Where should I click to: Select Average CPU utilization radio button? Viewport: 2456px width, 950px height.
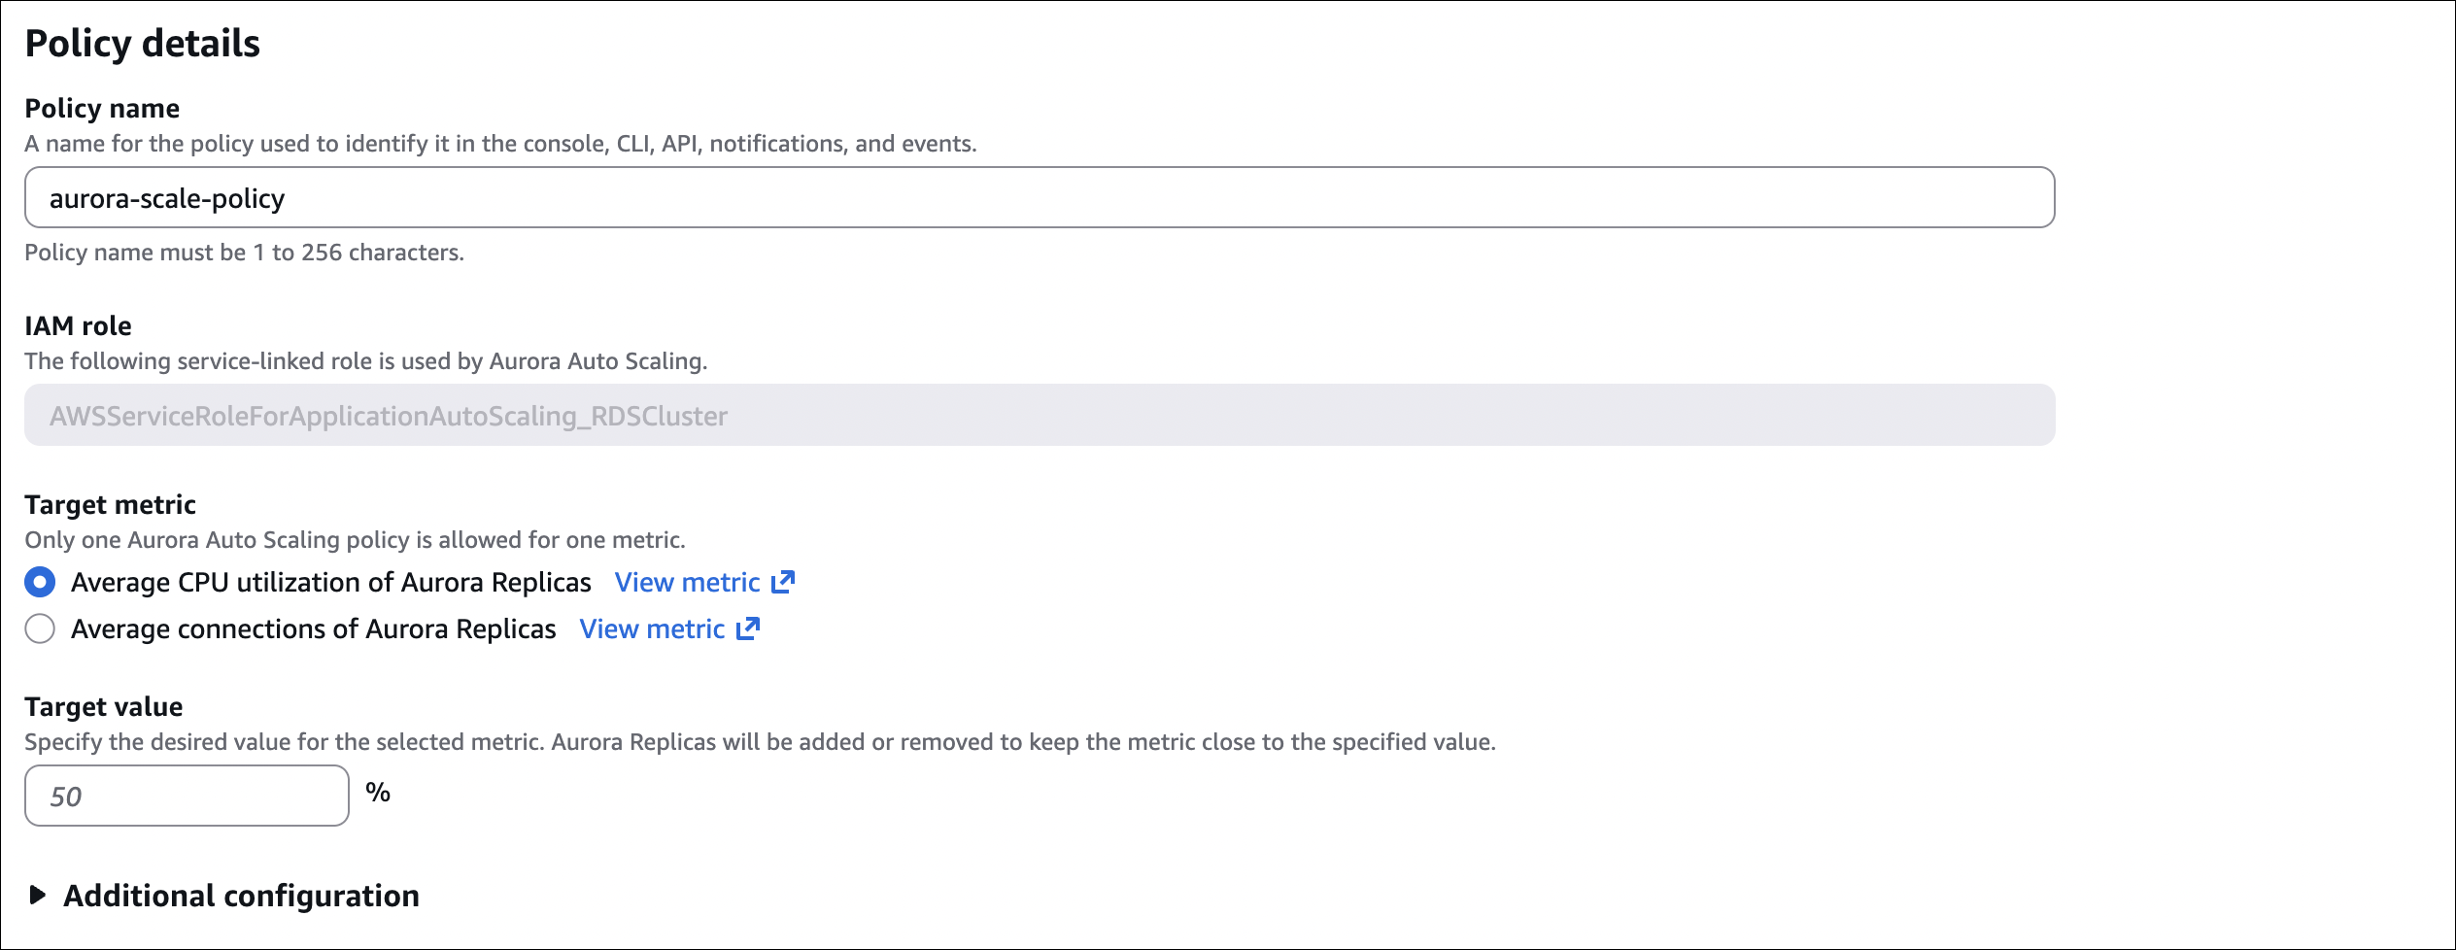point(40,582)
